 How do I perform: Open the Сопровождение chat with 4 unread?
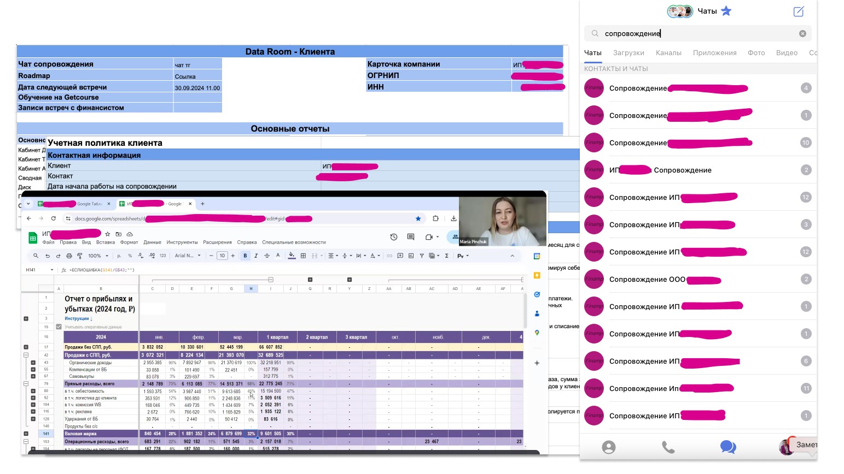pos(699,88)
